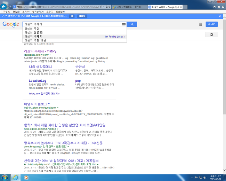Open the 도움말(H) menu
The width and height of the screenshot is (226, 181).
tap(60, 12)
